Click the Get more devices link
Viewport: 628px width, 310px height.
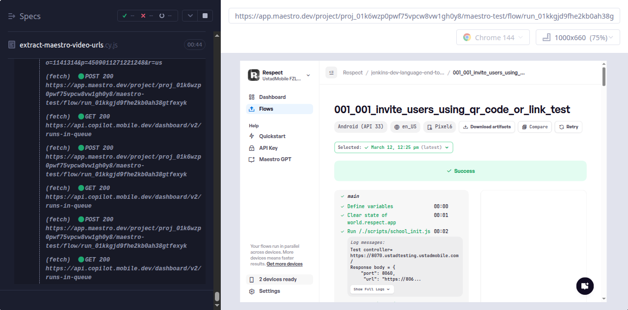(x=285, y=264)
